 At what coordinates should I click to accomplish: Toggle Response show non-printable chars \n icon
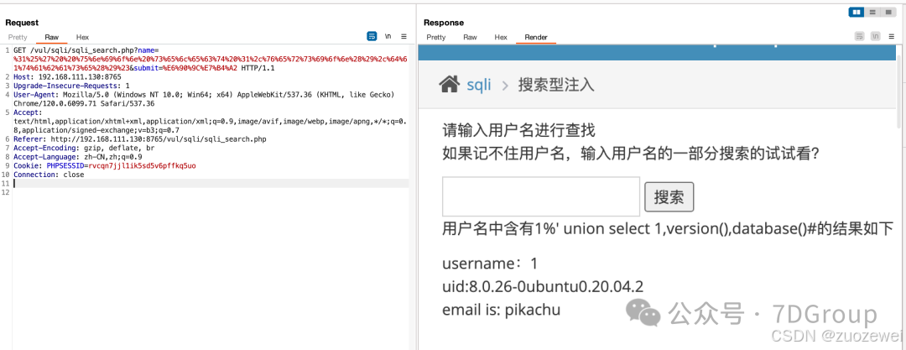click(x=876, y=36)
